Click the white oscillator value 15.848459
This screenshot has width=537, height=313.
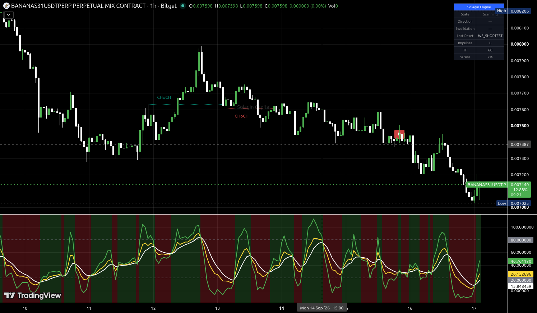(x=521, y=286)
